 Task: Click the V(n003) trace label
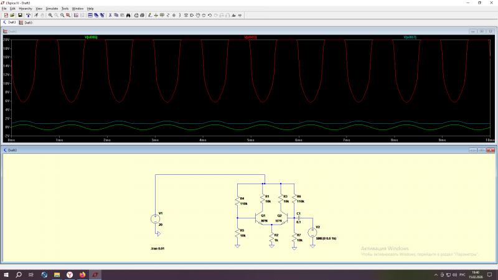point(250,37)
